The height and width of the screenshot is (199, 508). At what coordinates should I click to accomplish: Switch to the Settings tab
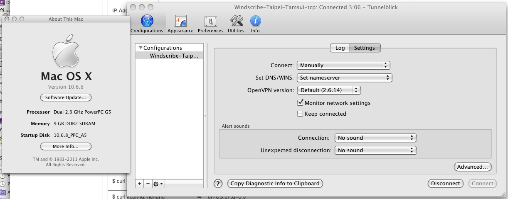tap(365, 48)
